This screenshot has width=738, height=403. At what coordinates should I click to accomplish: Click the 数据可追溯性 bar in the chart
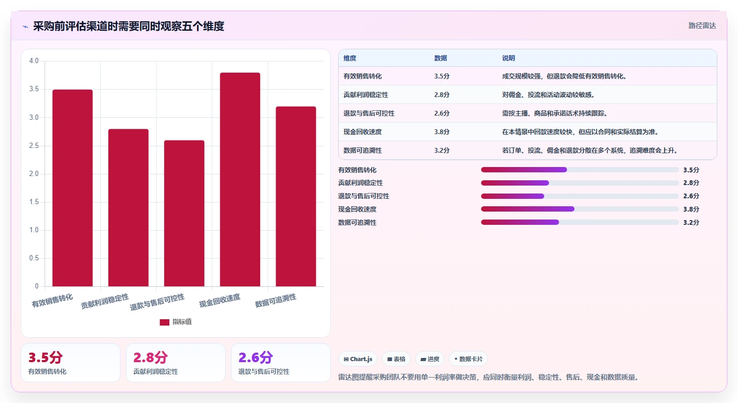296,197
